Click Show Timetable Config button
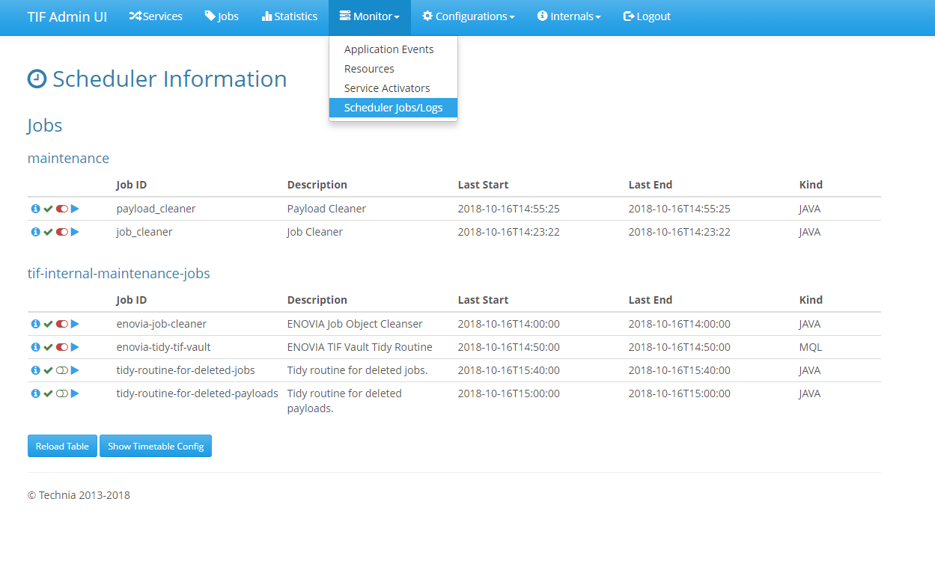 pyautogui.click(x=156, y=446)
